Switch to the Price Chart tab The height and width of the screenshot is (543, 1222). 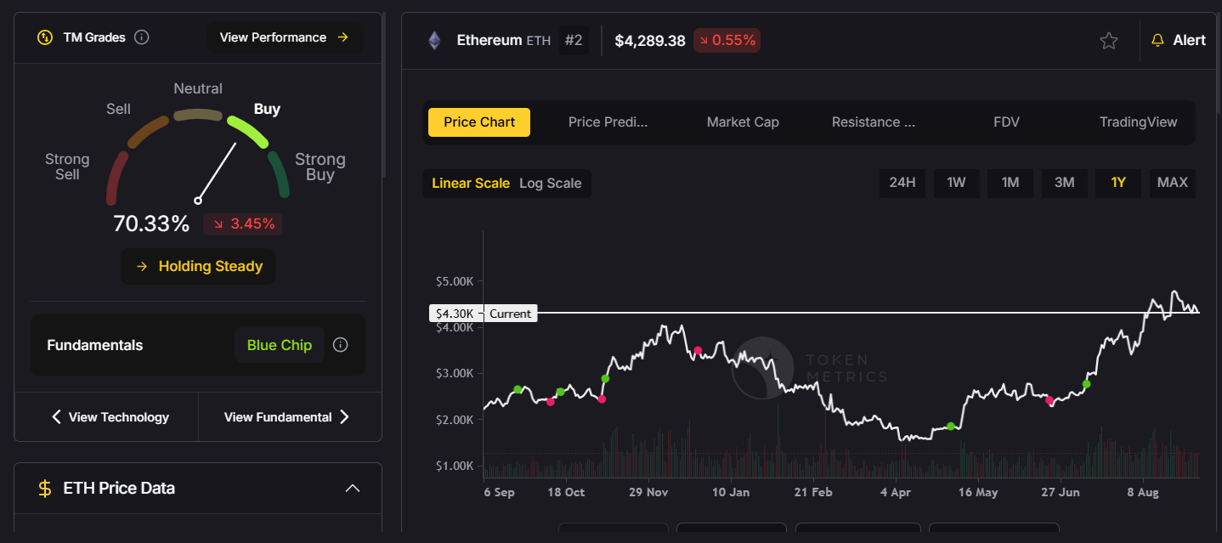479,122
